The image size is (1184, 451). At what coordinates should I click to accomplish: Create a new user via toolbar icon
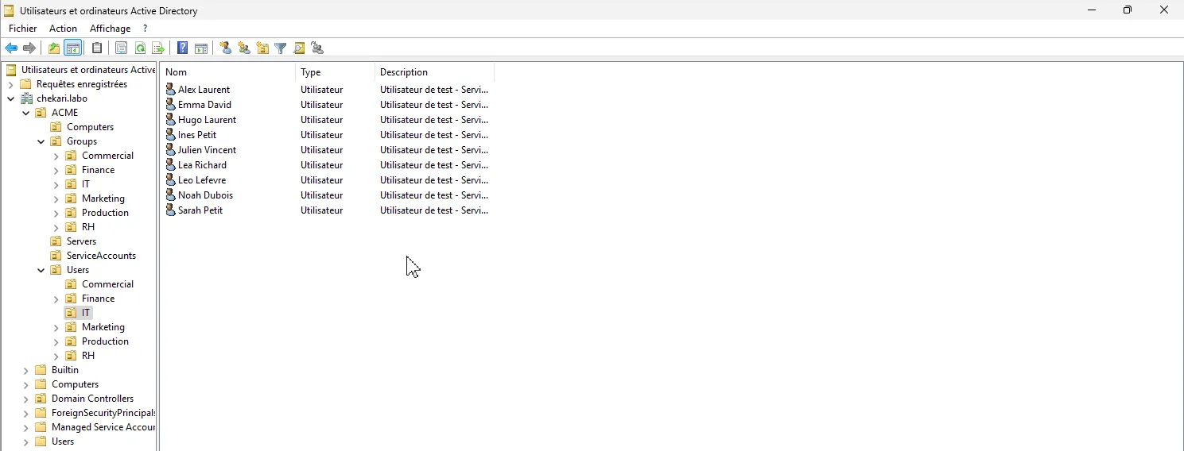[226, 48]
